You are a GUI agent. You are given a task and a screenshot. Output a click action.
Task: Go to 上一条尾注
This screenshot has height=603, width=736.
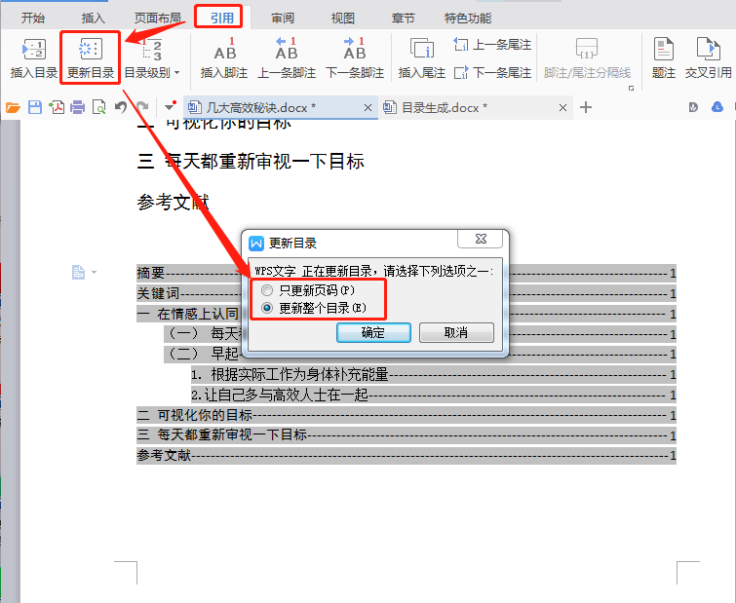[492, 45]
